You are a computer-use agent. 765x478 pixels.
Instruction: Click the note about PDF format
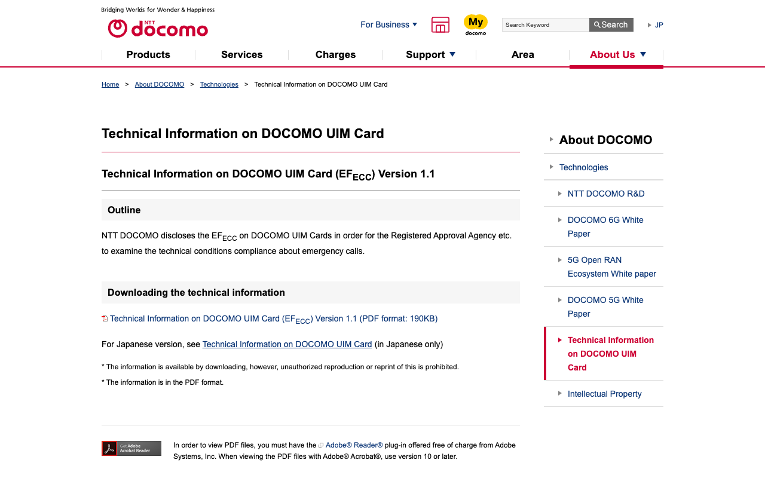(x=163, y=382)
